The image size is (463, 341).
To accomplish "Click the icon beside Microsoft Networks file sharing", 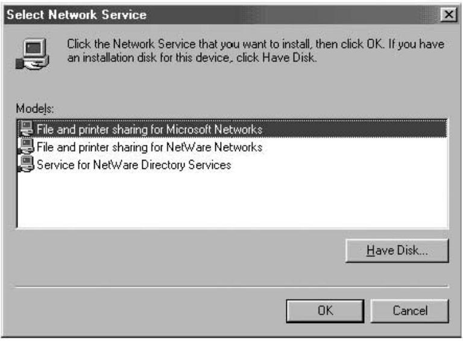I will tap(27, 129).
